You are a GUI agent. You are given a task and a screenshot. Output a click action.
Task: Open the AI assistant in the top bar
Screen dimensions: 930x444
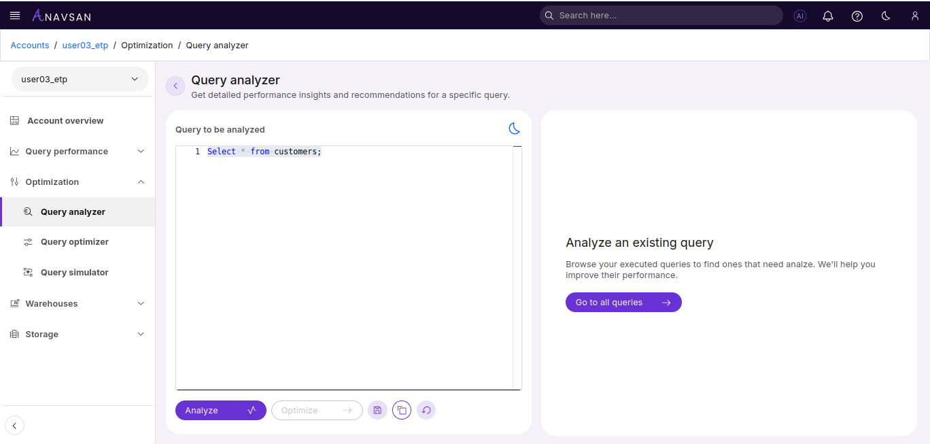(x=799, y=15)
